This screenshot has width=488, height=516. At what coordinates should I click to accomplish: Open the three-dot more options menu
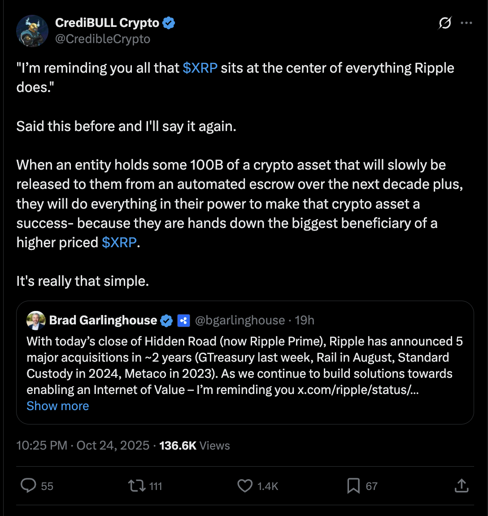[x=466, y=23]
